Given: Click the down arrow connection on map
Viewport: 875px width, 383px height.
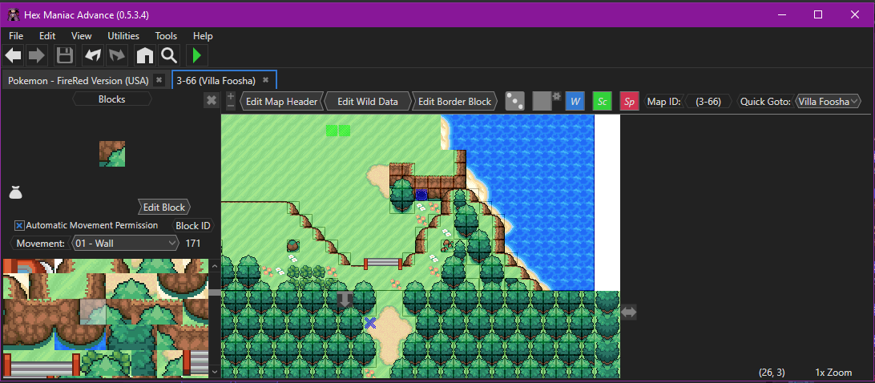Looking at the screenshot, I should [x=345, y=300].
